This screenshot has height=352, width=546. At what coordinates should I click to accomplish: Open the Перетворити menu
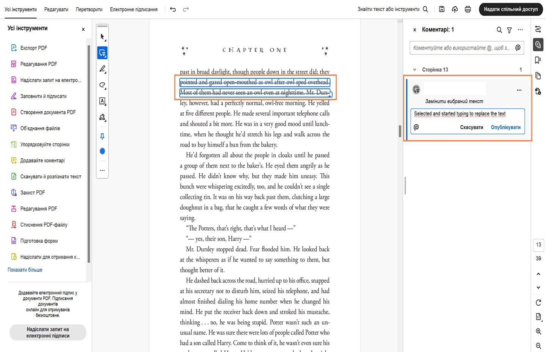tap(89, 9)
